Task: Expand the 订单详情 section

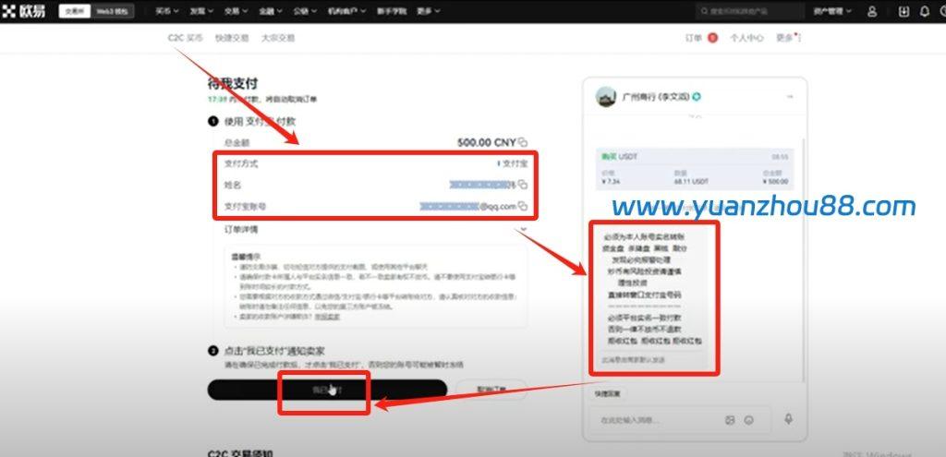Action: pyautogui.click(x=523, y=229)
